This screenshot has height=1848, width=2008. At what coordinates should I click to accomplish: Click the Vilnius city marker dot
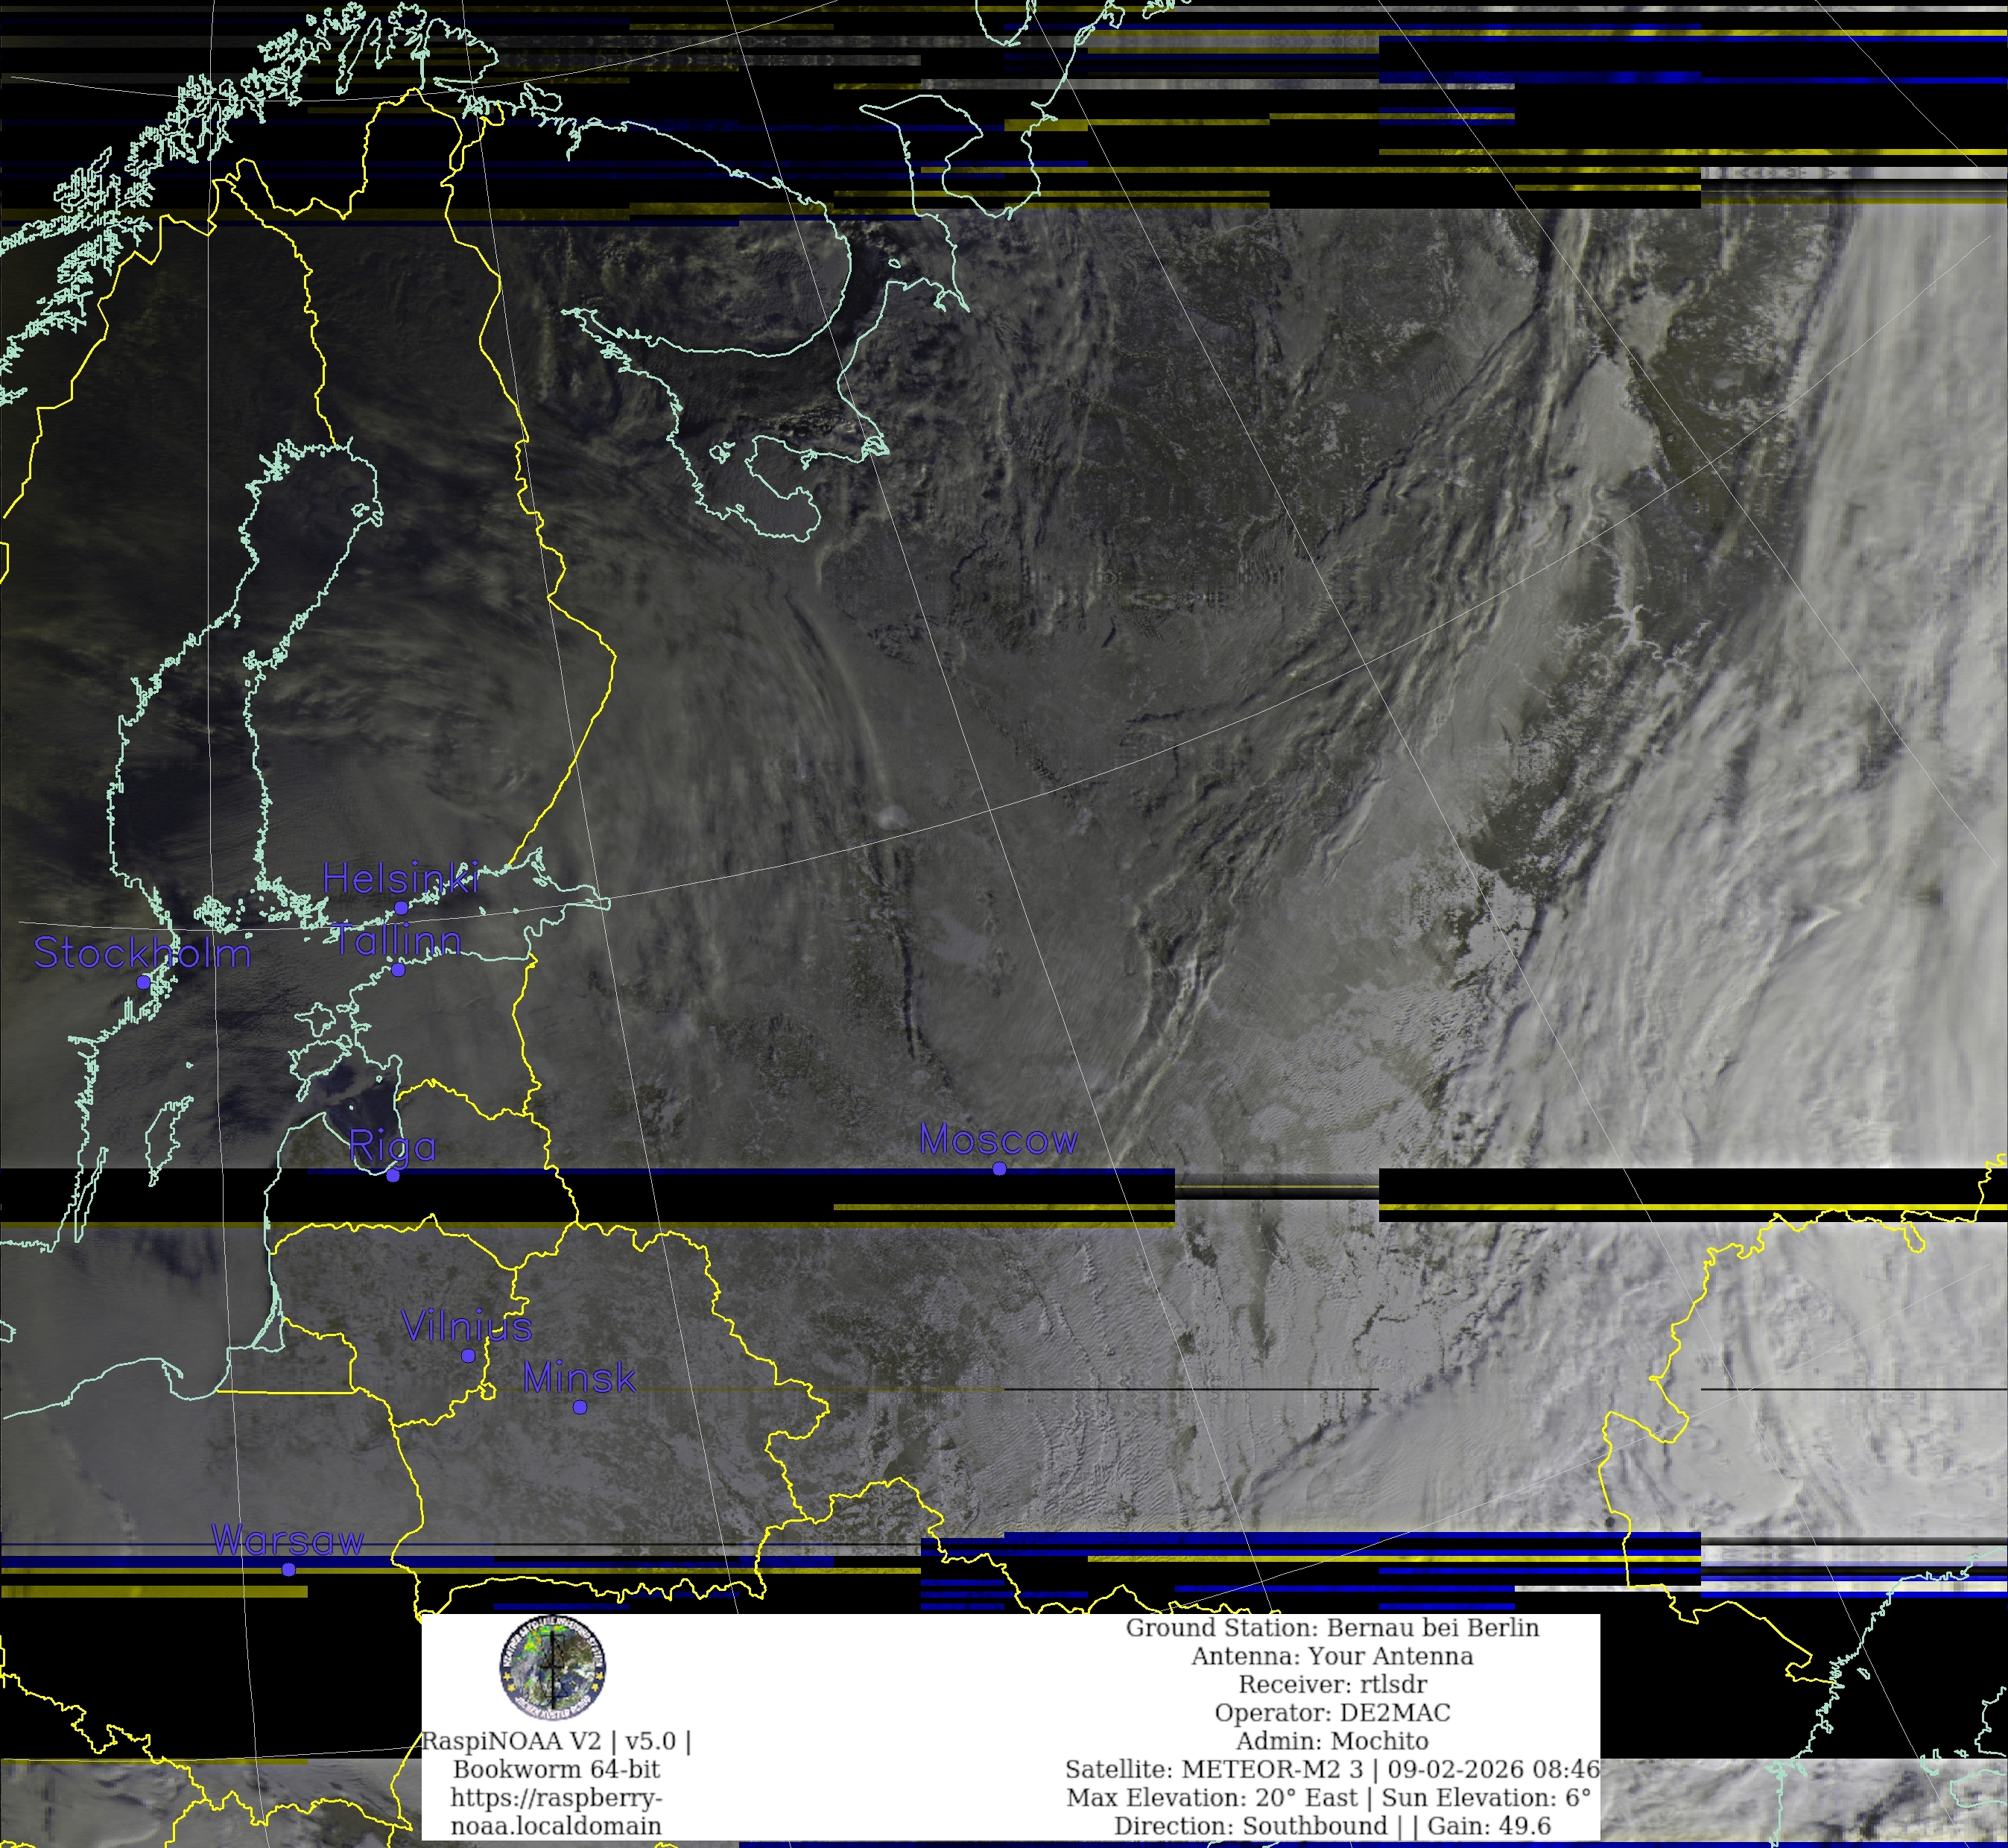[468, 1355]
